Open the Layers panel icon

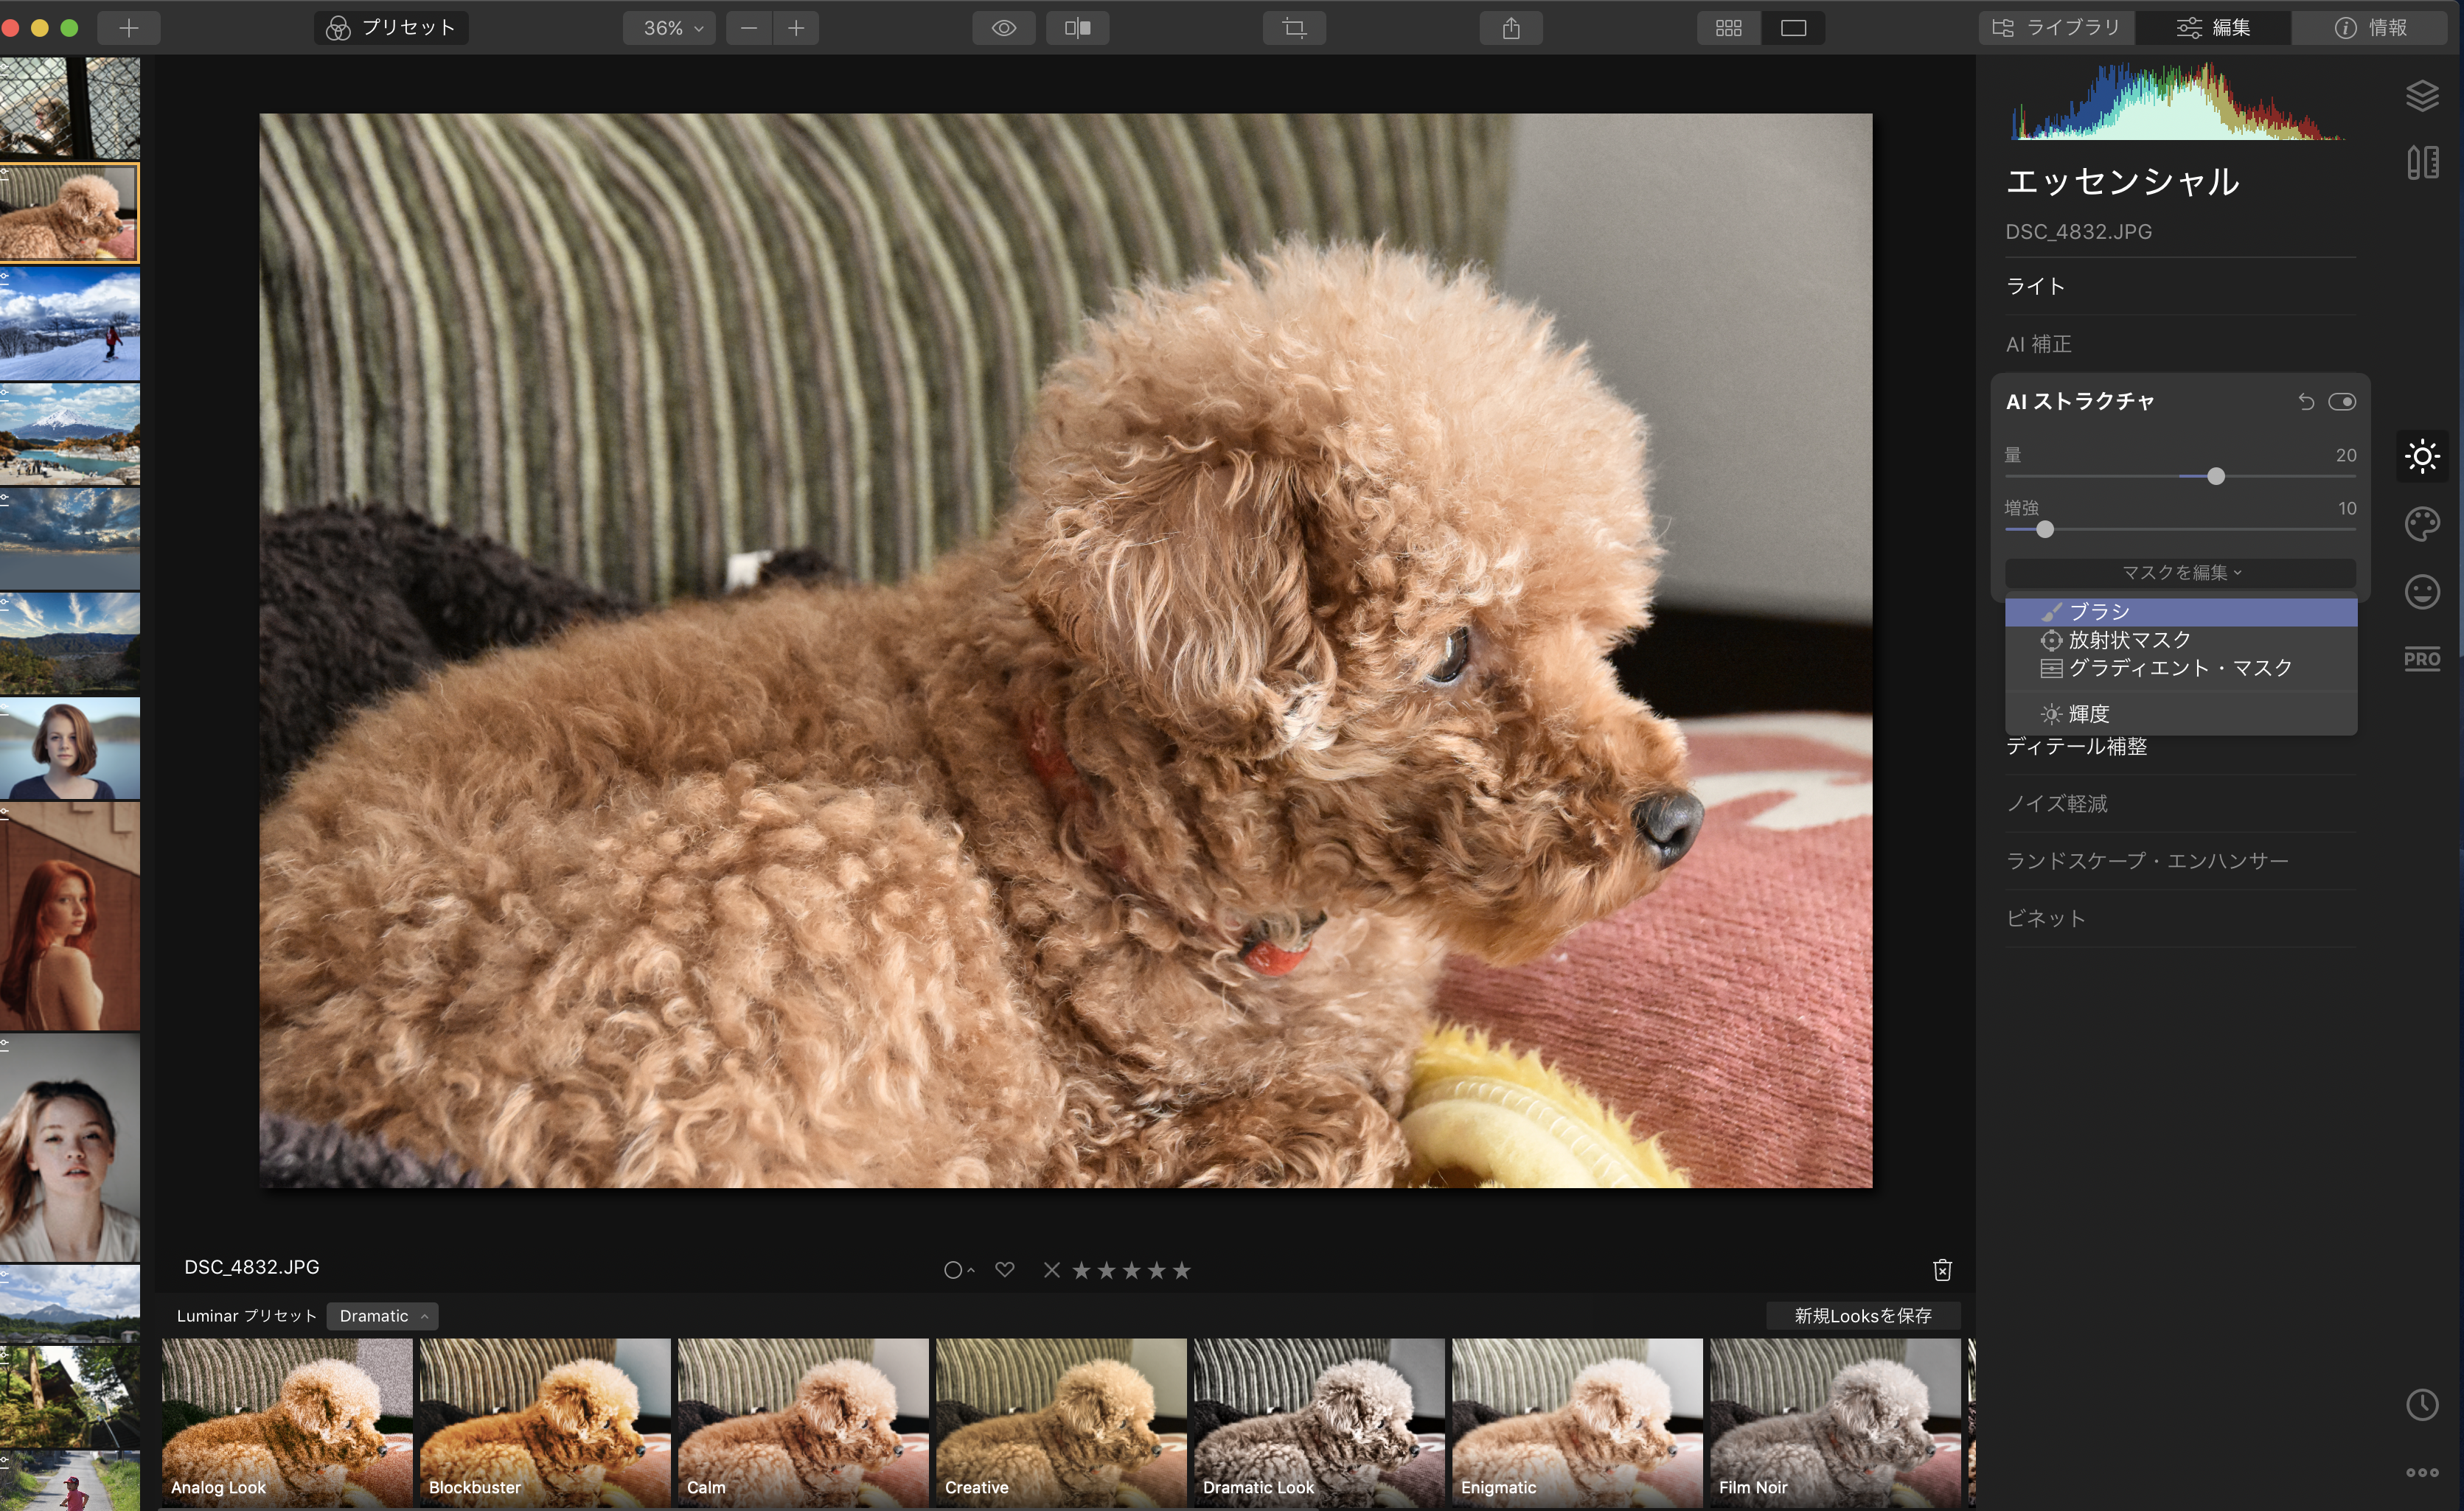point(2421,96)
